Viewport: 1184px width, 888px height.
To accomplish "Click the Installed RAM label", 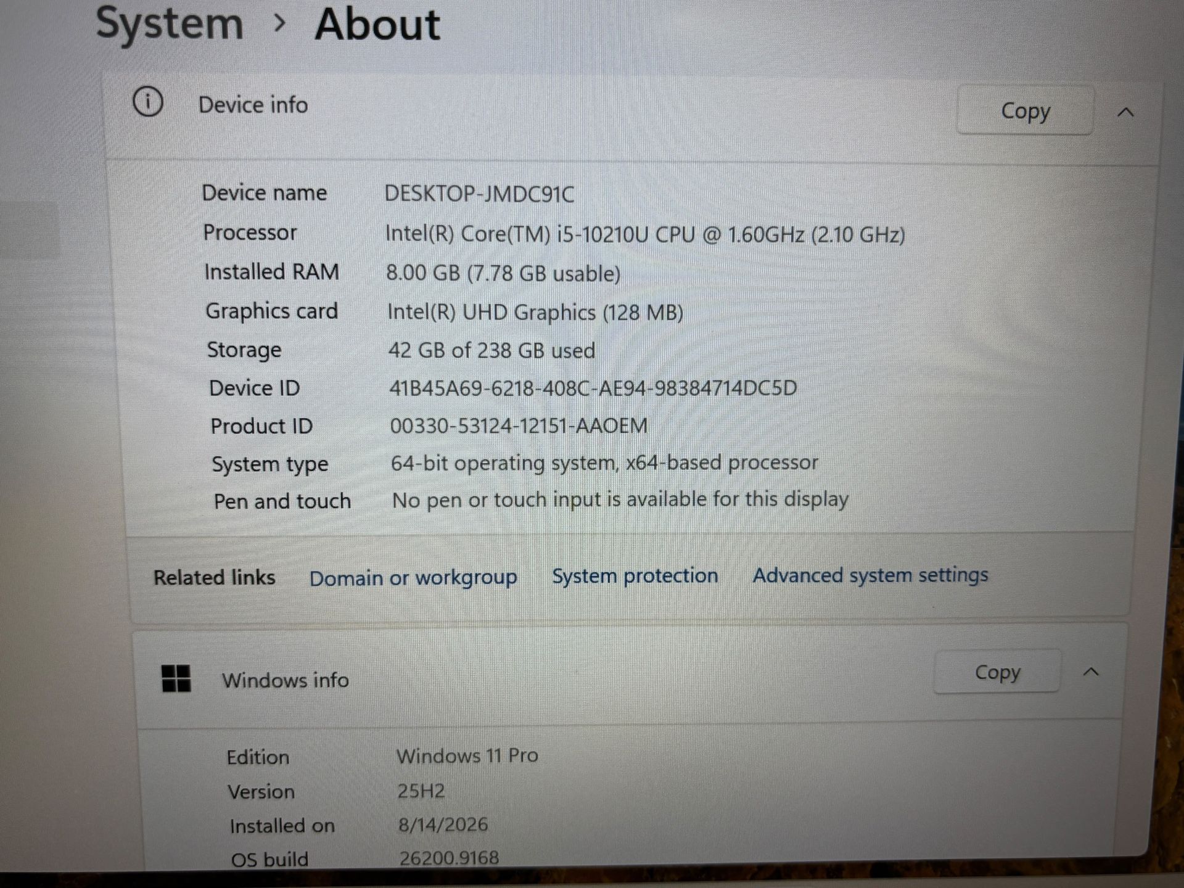I will [x=271, y=272].
